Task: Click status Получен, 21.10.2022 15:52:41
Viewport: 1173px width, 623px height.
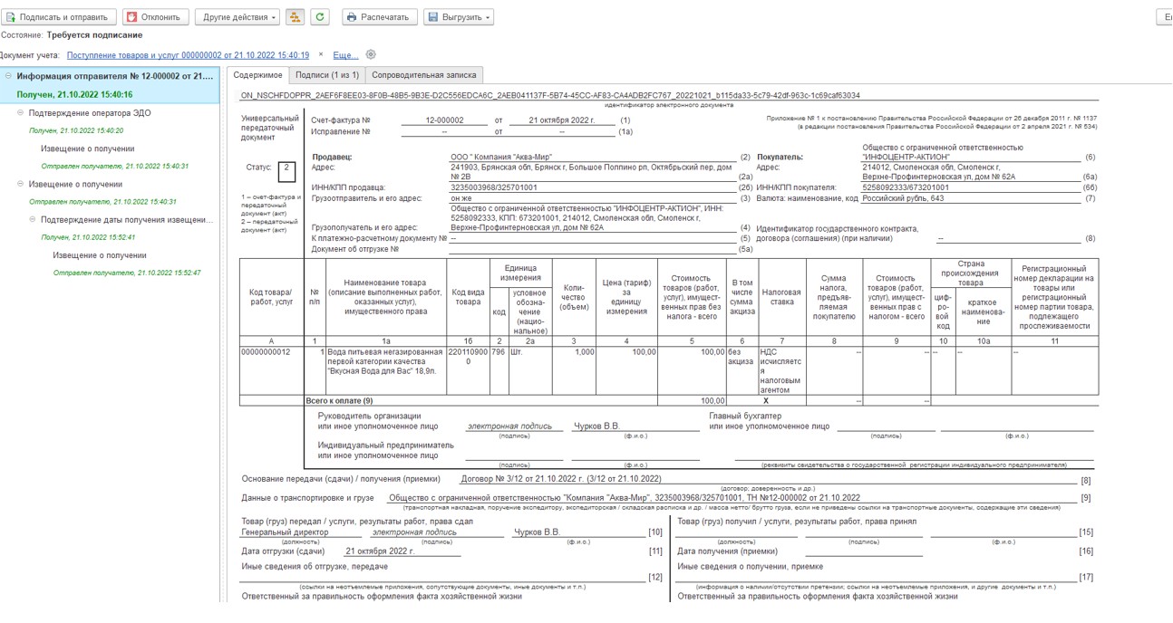Action: (x=88, y=237)
